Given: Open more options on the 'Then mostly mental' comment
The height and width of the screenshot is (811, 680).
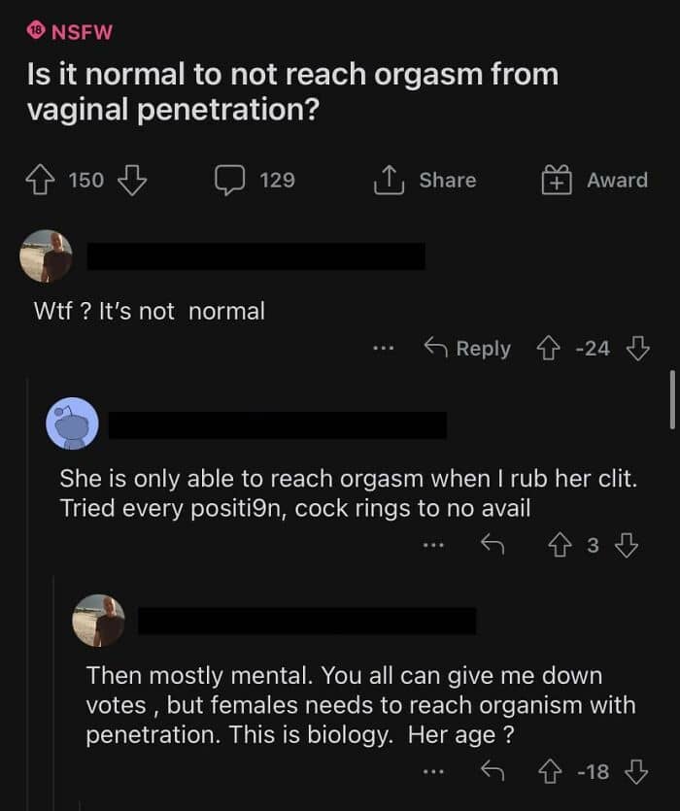Looking at the screenshot, I should point(432,772).
